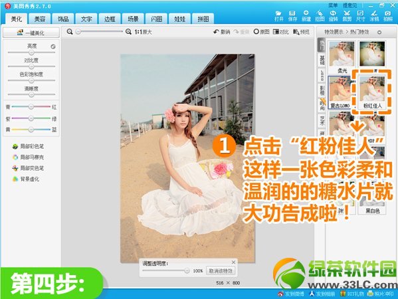Open the 文字 tab

coord(86,19)
